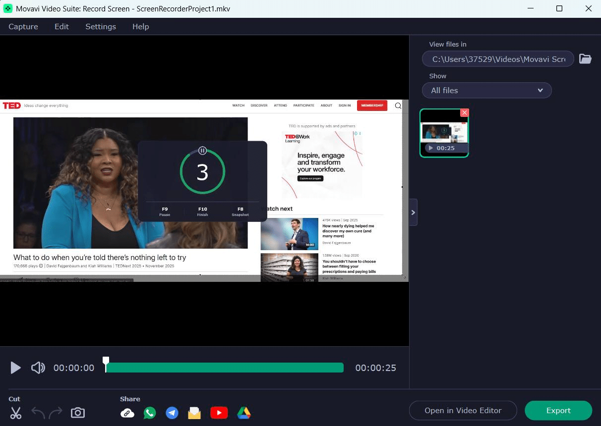
Task: Click Open in Video Editor
Action: click(x=463, y=411)
